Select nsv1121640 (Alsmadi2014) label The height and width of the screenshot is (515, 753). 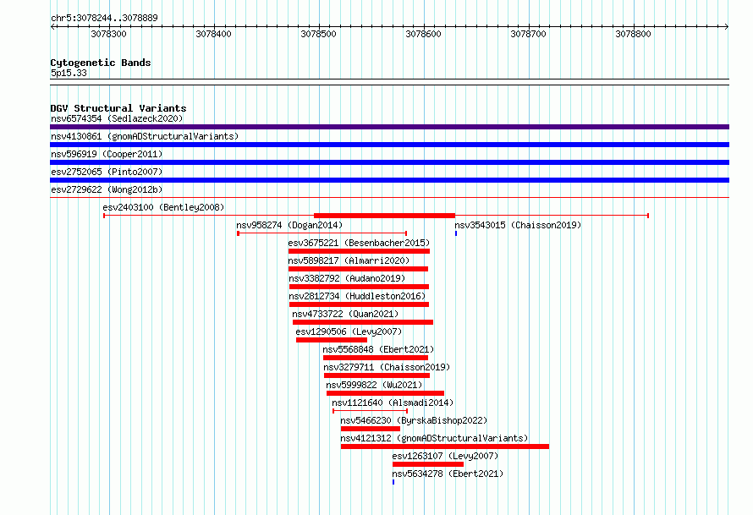click(x=393, y=403)
